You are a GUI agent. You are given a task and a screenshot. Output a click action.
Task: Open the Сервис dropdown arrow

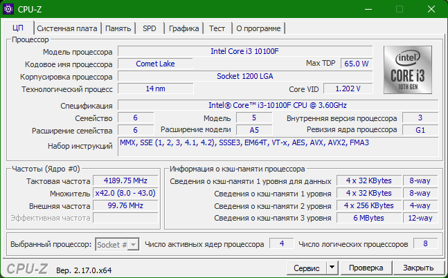(x=331, y=268)
